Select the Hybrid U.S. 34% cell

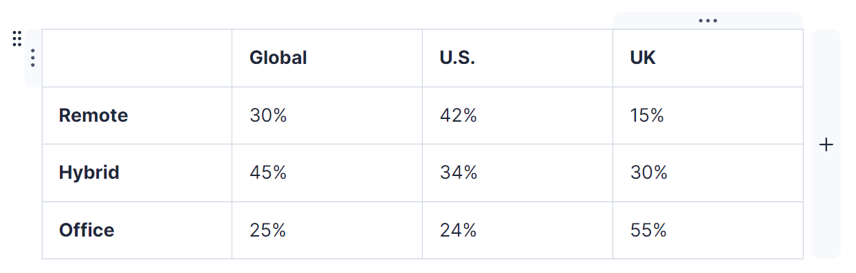point(518,173)
